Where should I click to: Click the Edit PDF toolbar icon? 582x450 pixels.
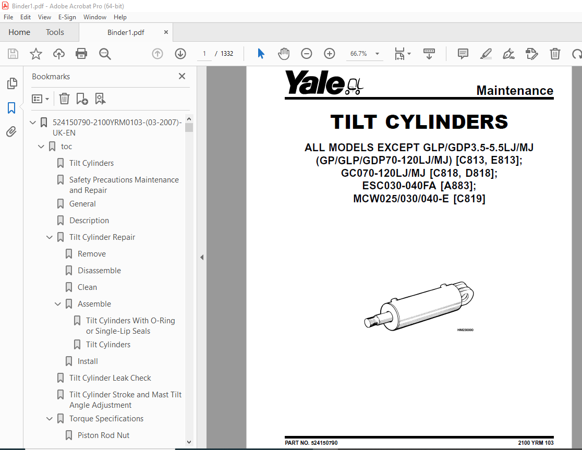click(x=531, y=54)
